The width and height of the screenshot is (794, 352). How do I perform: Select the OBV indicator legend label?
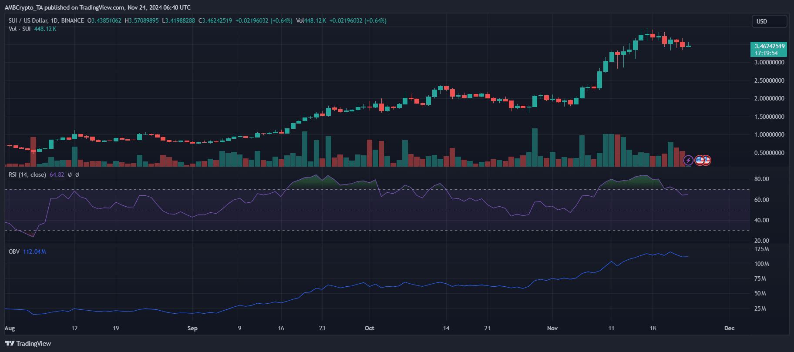[14, 251]
